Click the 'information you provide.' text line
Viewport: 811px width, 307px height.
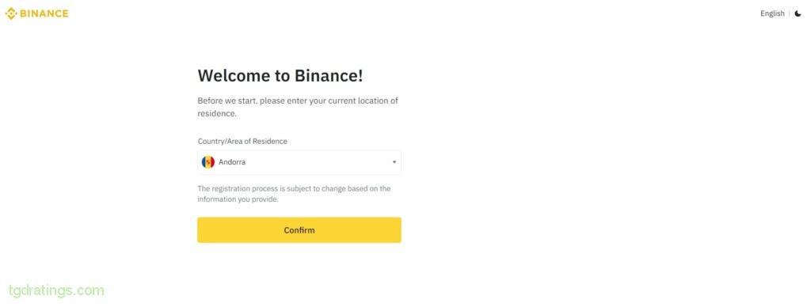pyautogui.click(x=238, y=199)
